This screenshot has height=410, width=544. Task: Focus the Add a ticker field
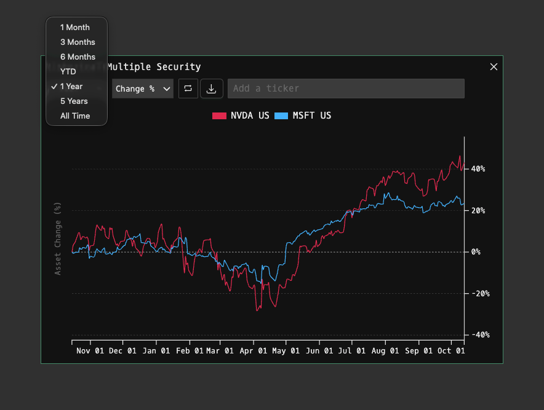(346, 89)
